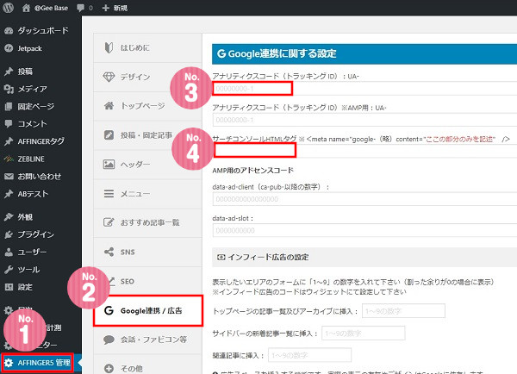Switch to the 投稿・固定記事 tab
Viewport: 517px width, 374px height.
(147, 135)
